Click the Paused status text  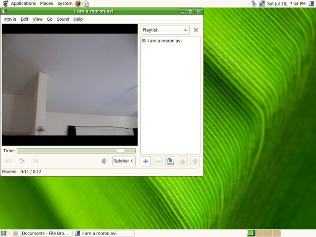click(x=9, y=171)
